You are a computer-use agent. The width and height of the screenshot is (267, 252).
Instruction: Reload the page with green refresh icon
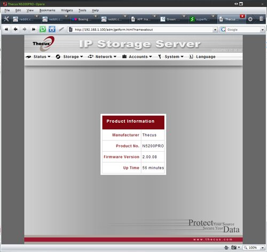tap(43, 29)
